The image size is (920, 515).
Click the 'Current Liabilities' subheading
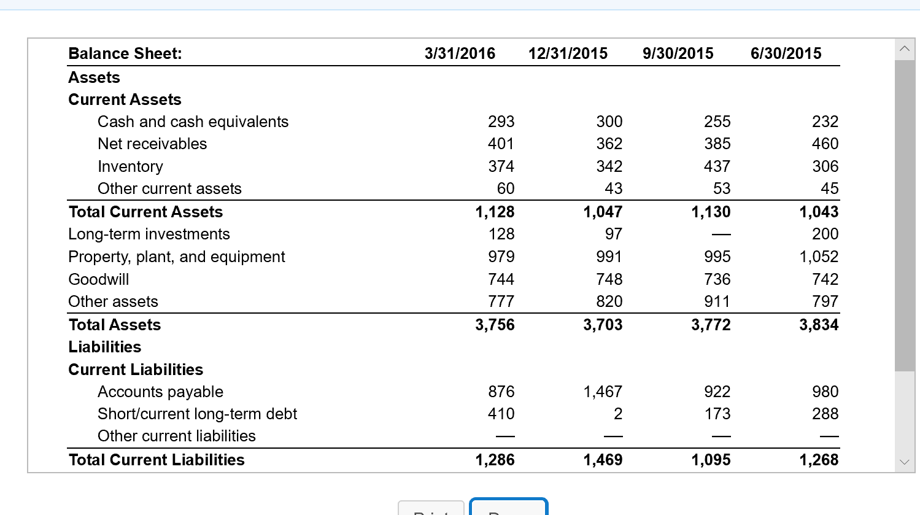[x=136, y=370]
